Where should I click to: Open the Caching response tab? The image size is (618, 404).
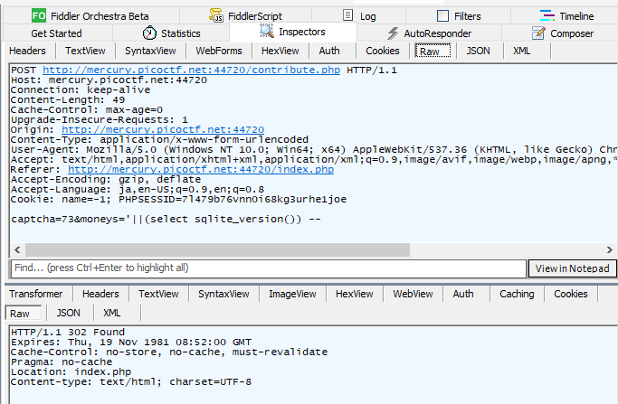coord(517,294)
